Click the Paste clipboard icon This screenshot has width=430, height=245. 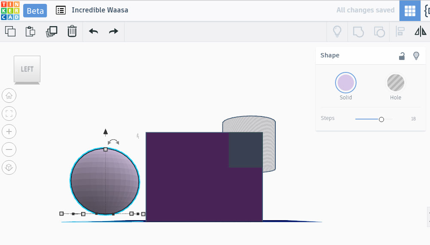coord(30,31)
